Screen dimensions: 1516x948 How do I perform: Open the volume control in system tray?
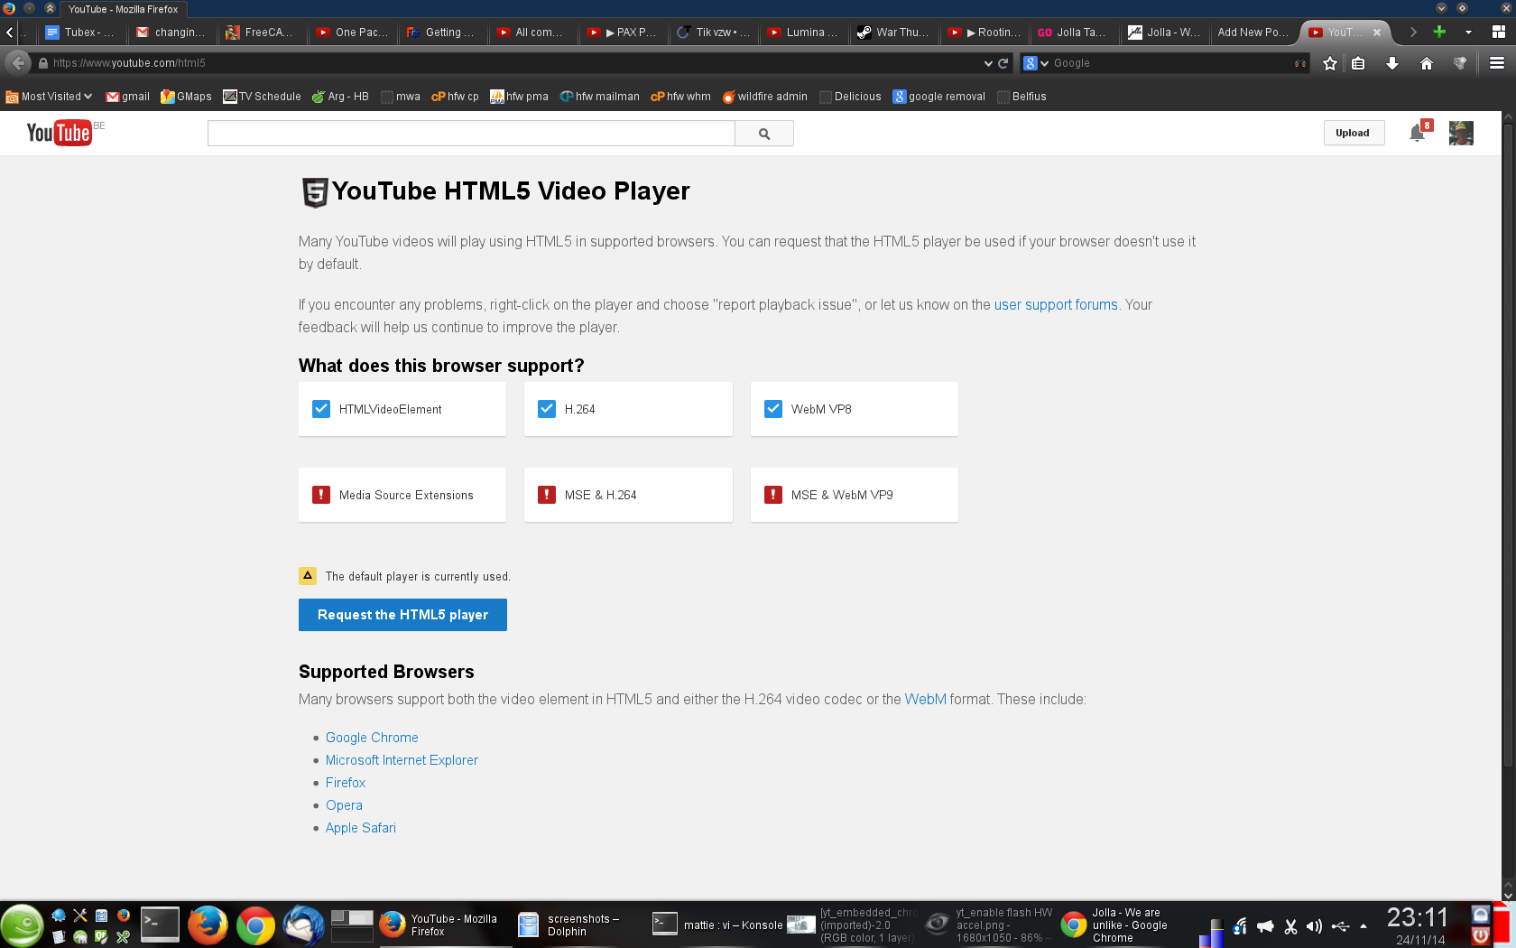tap(1314, 926)
